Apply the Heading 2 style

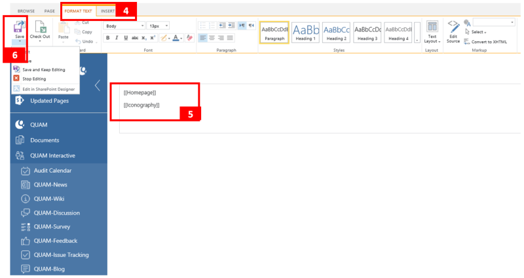(x=337, y=32)
